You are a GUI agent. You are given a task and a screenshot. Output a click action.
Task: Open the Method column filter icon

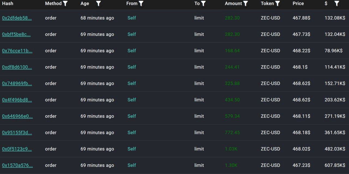click(65, 4)
